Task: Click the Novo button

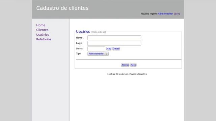Action: click(x=133, y=65)
